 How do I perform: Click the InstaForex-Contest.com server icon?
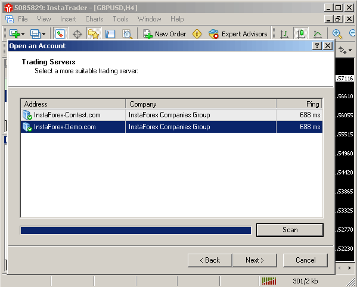click(27, 115)
